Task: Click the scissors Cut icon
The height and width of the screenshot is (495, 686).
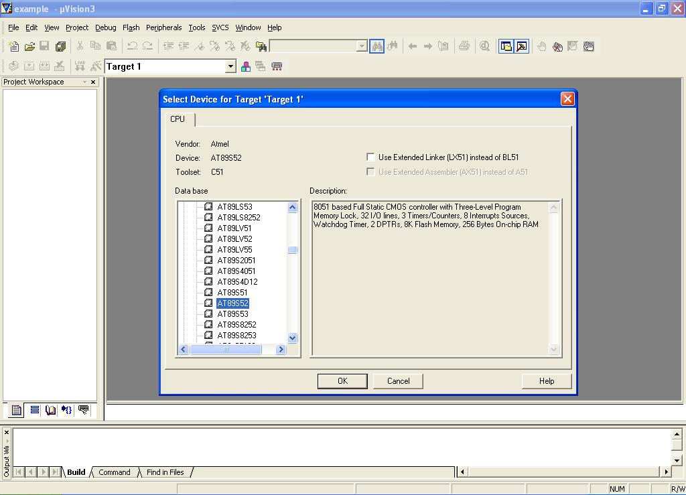Action: click(80, 46)
